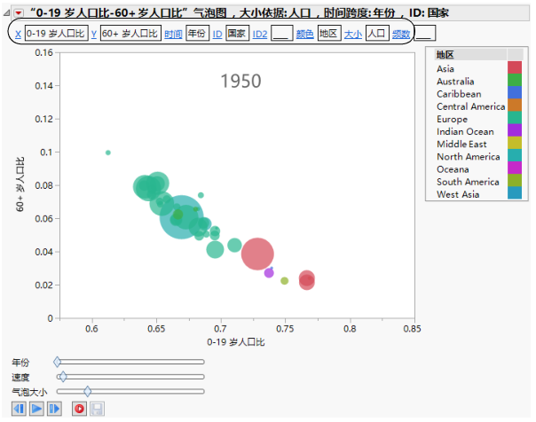This screenshot has height=422, width=536.
Task: Select the North America legend label
Action: (x=469, y=157)
